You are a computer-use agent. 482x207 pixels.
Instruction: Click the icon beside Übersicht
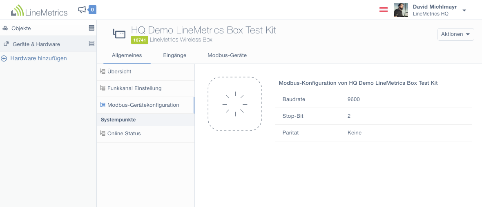pos(103,71)
